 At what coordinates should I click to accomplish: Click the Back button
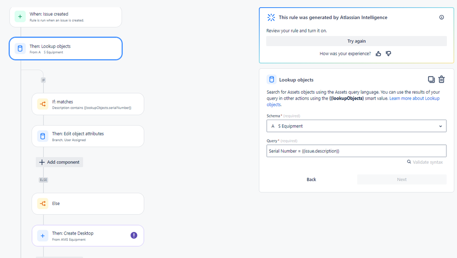coord(311,179)
